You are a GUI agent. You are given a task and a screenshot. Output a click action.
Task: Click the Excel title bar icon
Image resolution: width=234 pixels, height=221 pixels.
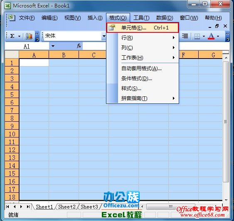pyautogui.click(x=7, y=6)
